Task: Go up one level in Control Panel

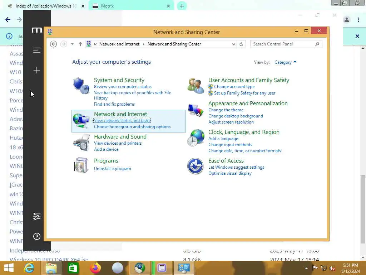Action: pos(80,44)
